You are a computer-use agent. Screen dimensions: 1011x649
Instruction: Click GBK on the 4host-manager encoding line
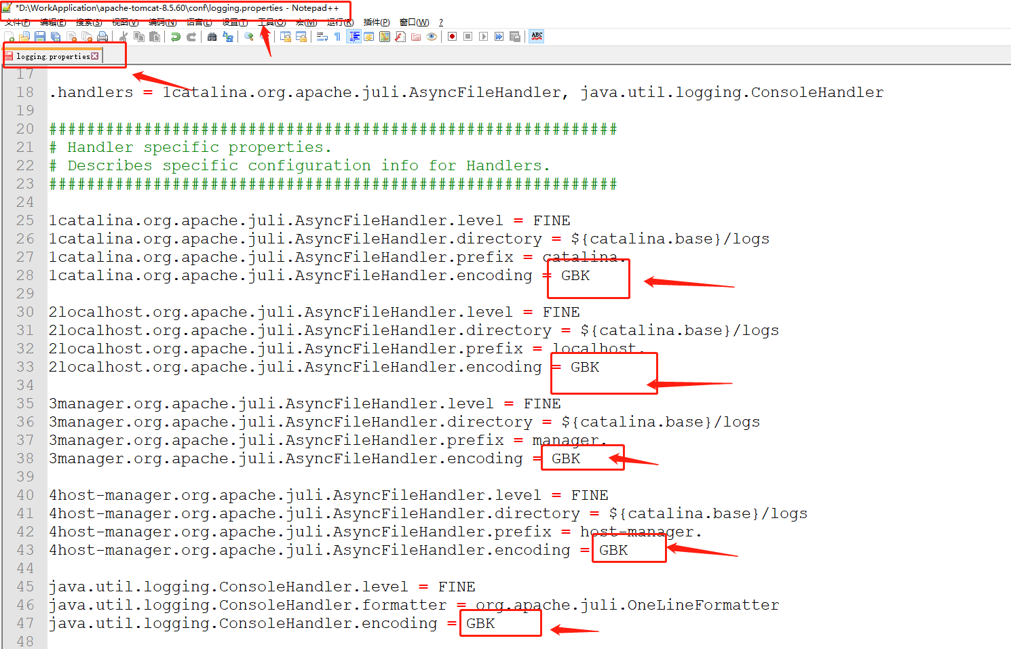[613, 550]
